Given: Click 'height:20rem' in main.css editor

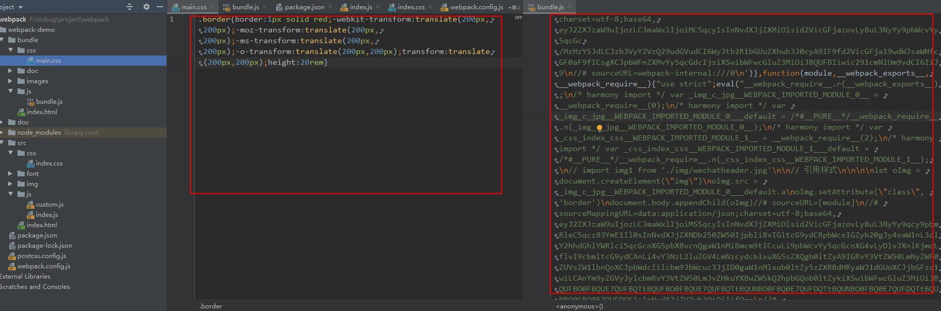Looking at the screenshot, I should tap(296, 62).
